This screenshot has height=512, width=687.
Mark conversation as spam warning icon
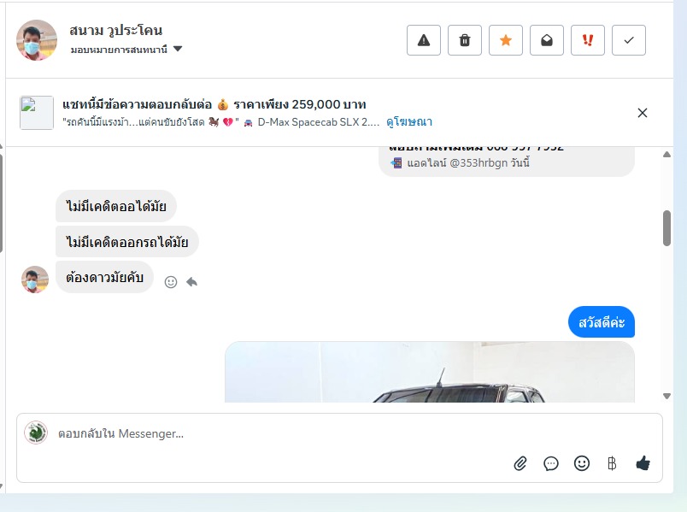click(423, 40)
